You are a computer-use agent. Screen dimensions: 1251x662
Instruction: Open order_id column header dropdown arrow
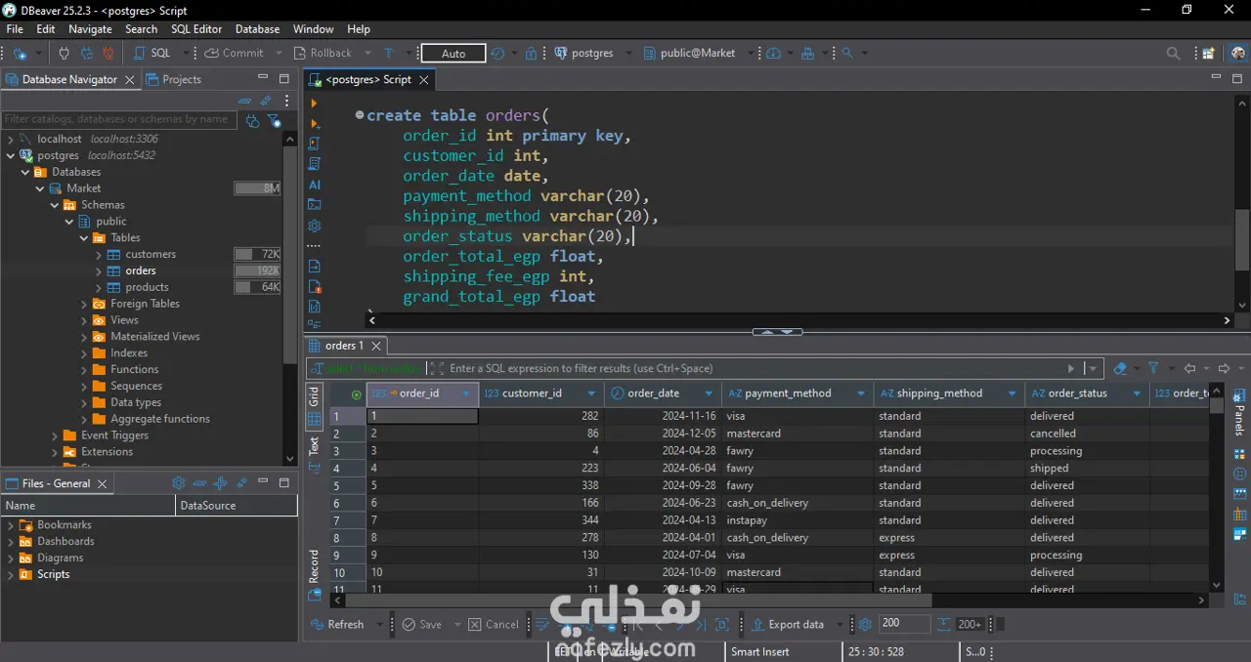466,393
